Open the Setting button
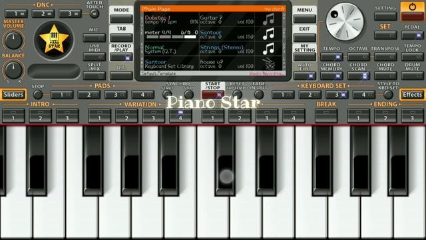The image size is (426, 240). click(385, 16)
